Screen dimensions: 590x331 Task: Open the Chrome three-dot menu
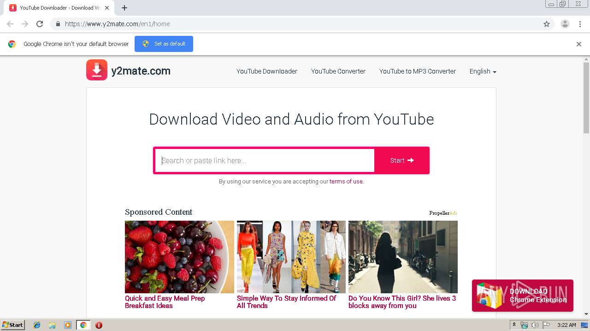tap(580, 24)
